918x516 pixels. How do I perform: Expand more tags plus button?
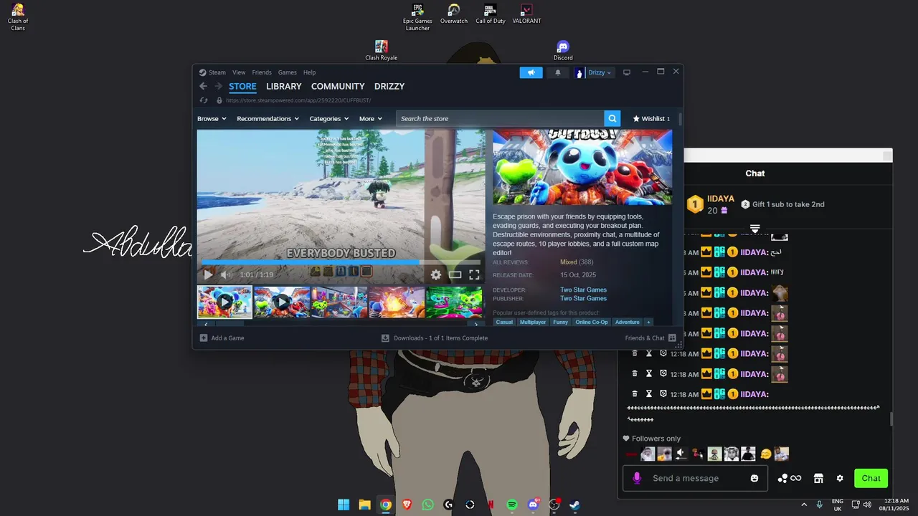(648, 322)
